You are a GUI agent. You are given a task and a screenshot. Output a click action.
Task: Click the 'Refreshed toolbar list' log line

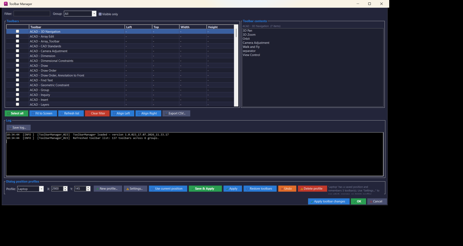(83, 138)
